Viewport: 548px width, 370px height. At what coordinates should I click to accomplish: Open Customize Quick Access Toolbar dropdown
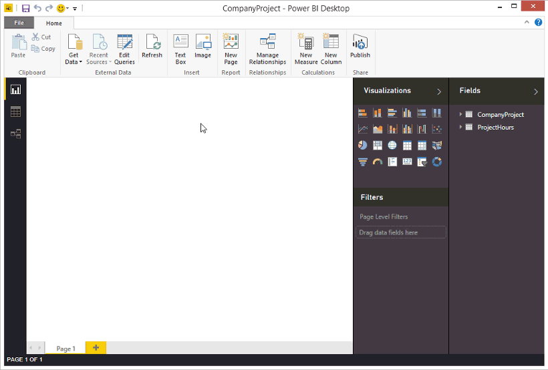[75, 9]
